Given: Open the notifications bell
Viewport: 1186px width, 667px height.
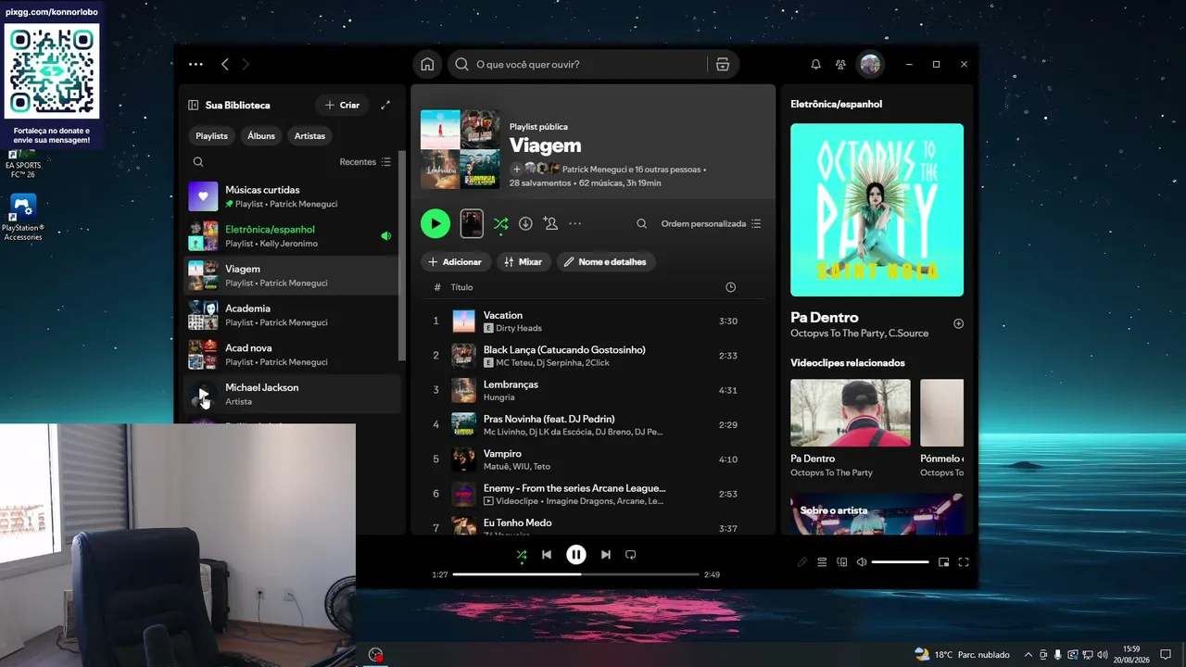Looking at the screenshot, I should point(815,64).
